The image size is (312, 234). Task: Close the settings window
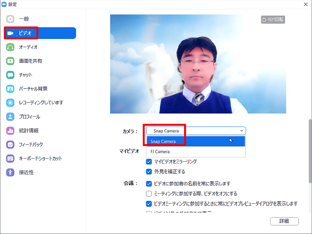pyautogui.click(x=306, y=4)
